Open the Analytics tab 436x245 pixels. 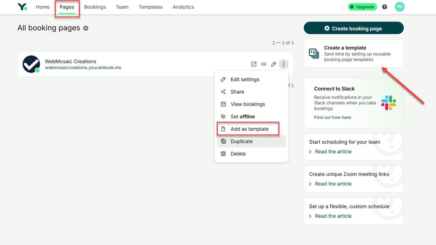click(183, 7)
